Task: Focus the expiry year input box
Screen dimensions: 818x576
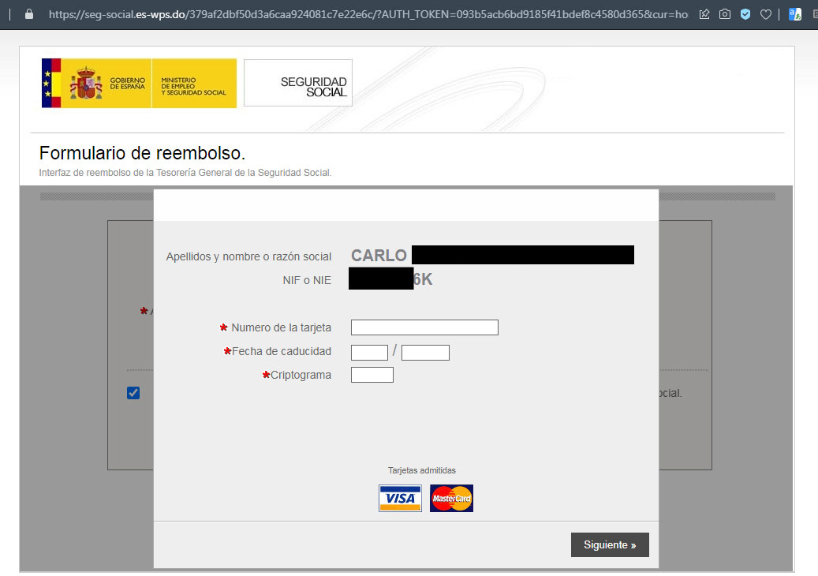Action: click(425, 353)
